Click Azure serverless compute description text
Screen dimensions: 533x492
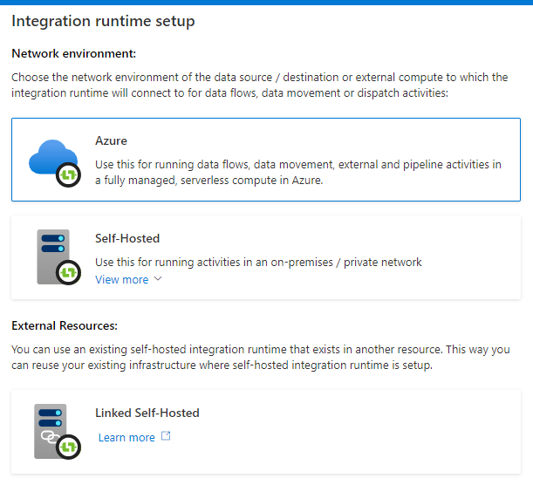click(298, 173)
